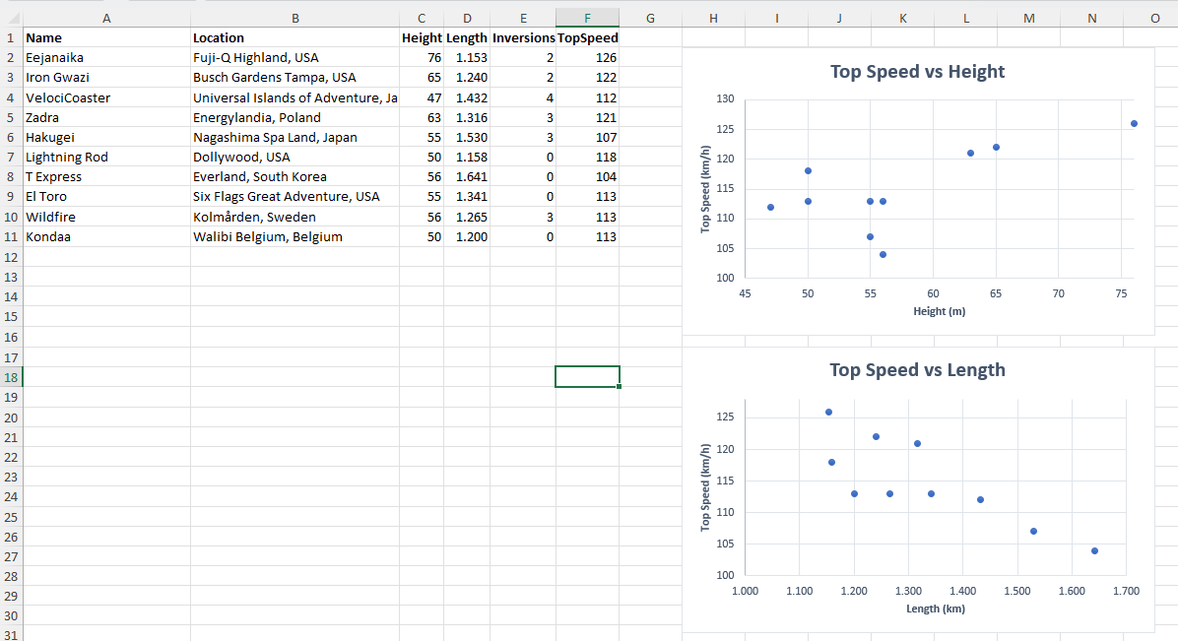Select the Length (km) axis label

point(936,609)
